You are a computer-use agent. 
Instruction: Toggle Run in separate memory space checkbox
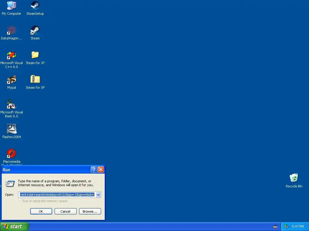[20, 201]
